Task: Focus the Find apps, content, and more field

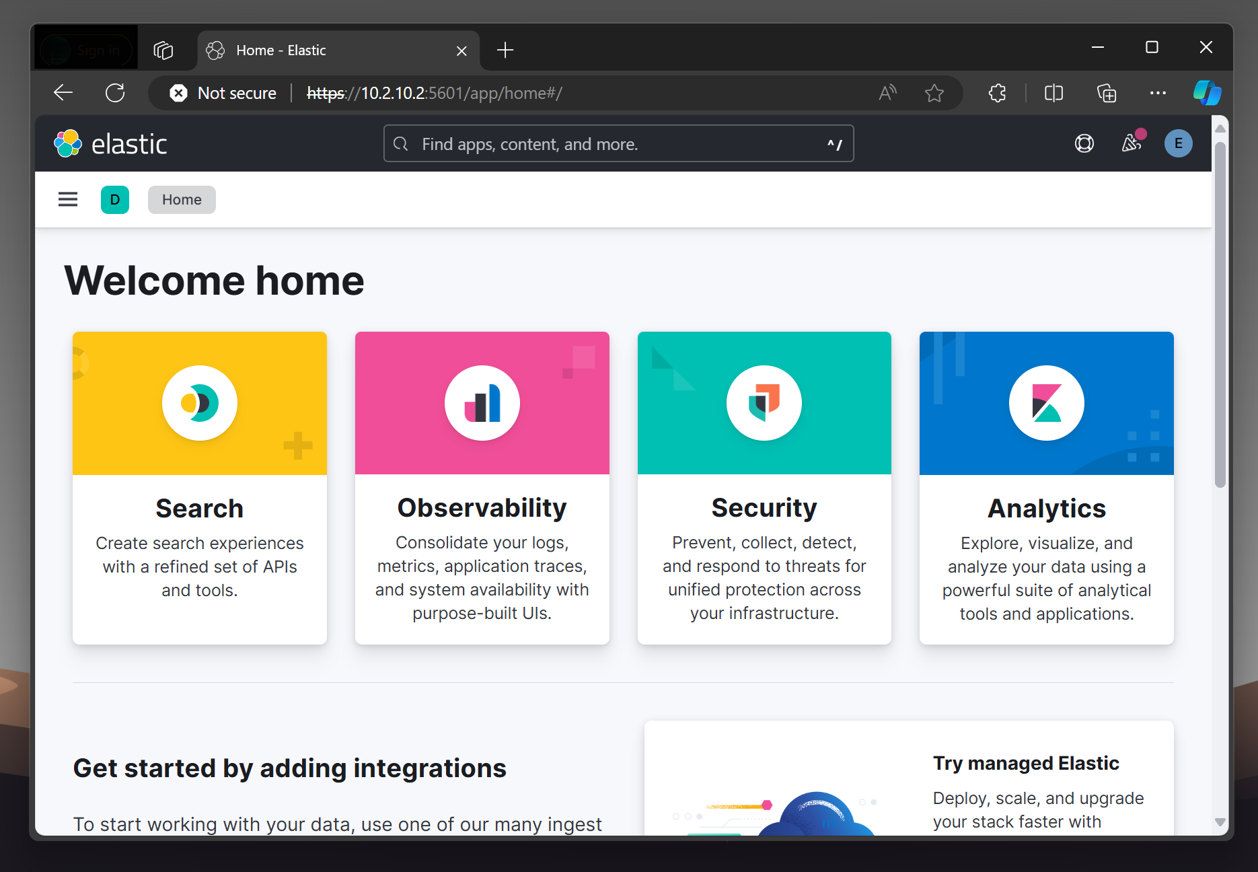Action: point(618,144)
